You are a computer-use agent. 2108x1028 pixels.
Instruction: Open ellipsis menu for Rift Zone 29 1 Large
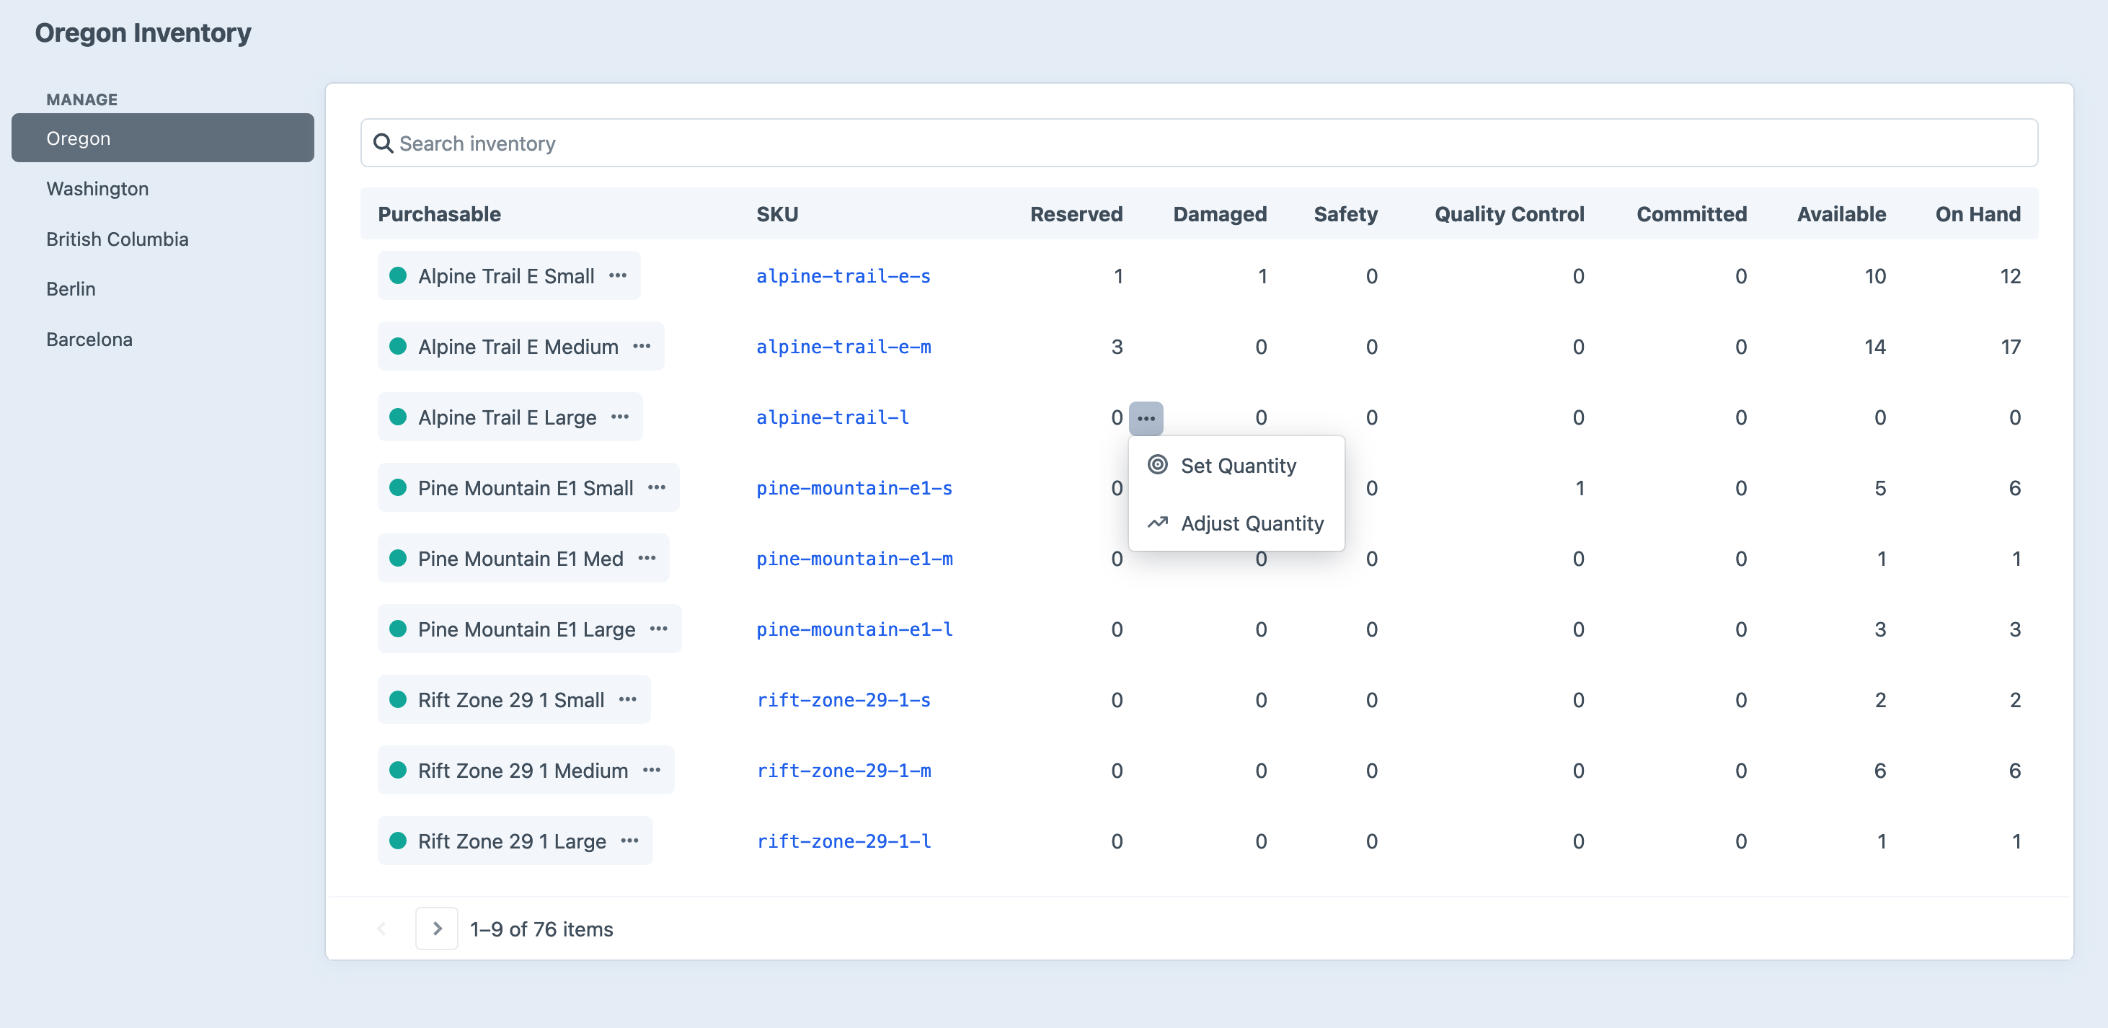click(629, 841)
